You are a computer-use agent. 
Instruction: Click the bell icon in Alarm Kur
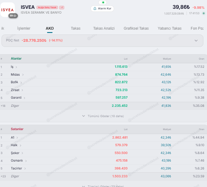[x=95, y=8]
